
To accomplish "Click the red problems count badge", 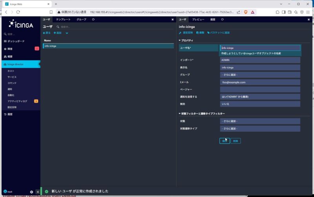I will (37, 49).
